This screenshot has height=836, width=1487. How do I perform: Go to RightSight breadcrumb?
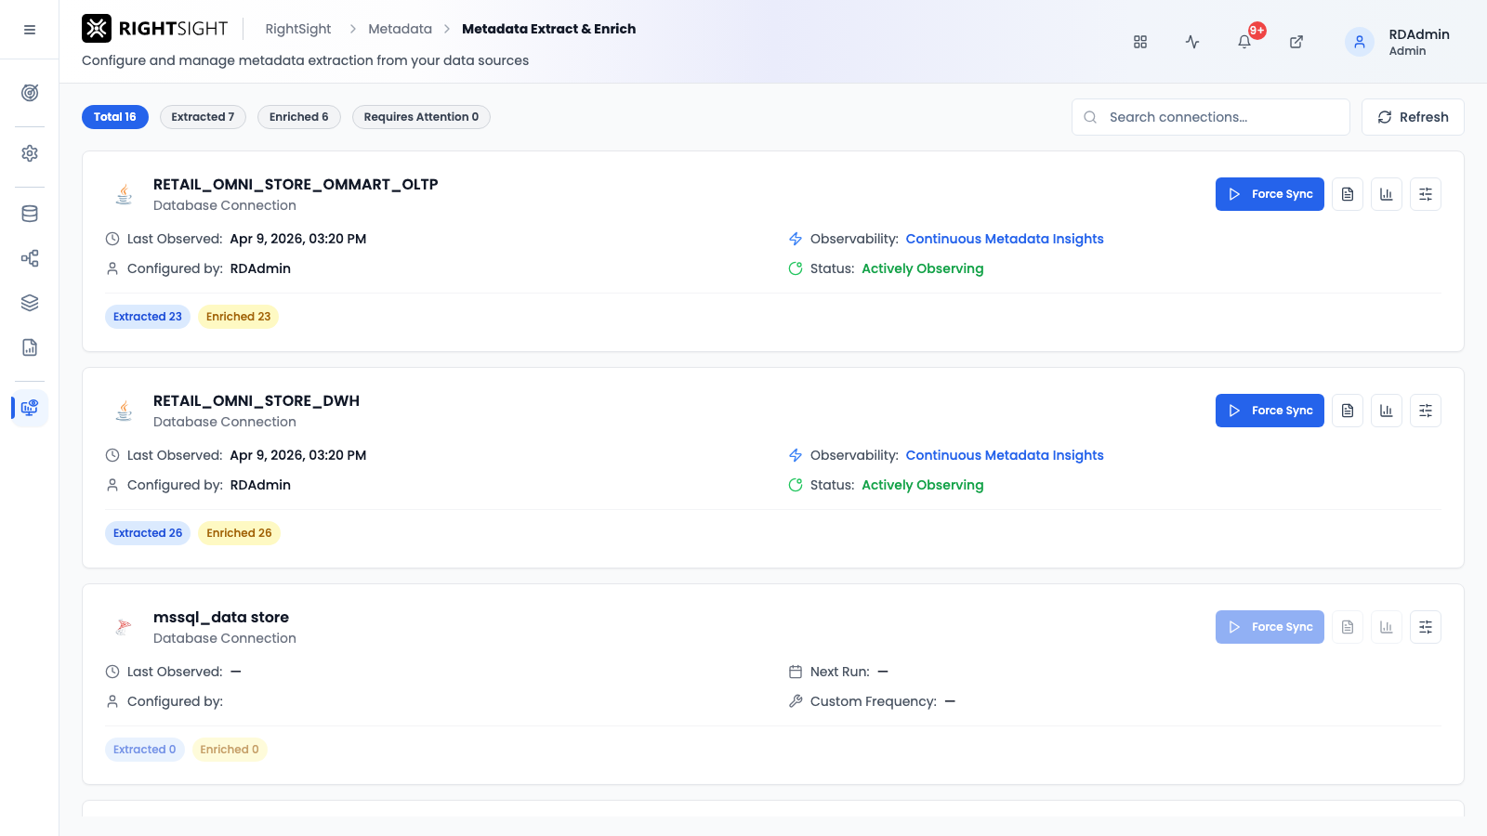[298, 29]
